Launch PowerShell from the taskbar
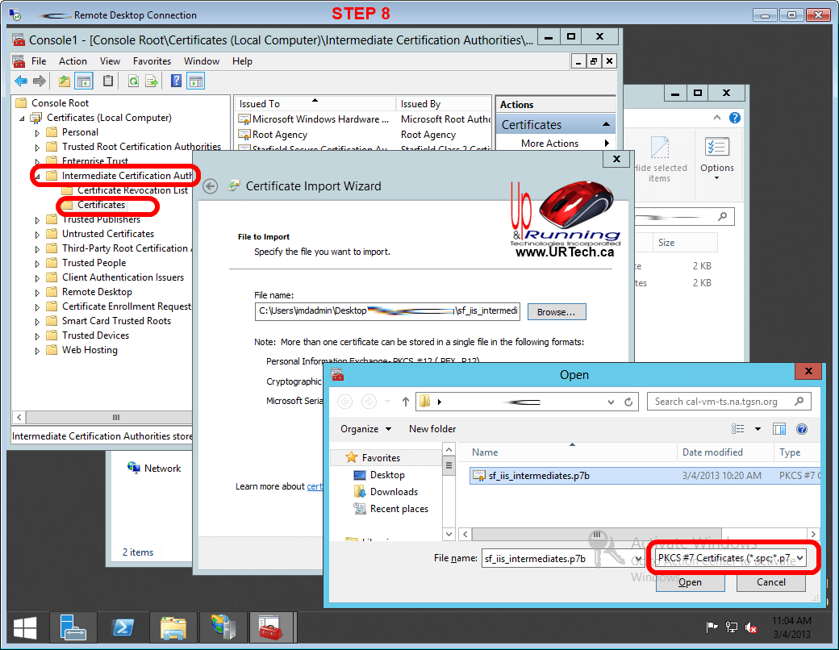The width and height of the screenshot is (839, 650). [x=123, y=627]
